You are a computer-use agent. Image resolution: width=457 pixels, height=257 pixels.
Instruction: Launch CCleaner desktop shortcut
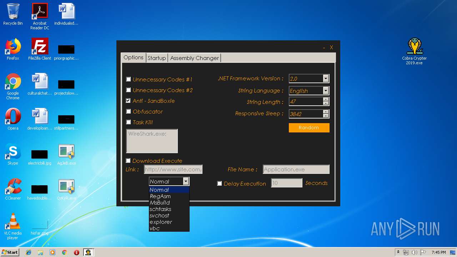(x=13, y=189)
